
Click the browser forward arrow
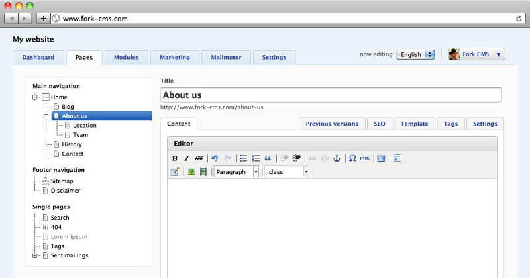click(25, 19)
